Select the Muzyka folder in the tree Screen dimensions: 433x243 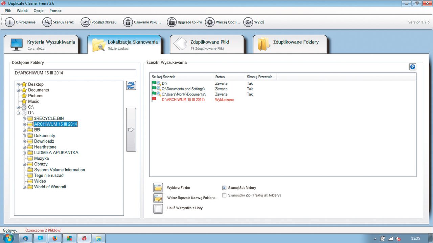pos(41,158)
